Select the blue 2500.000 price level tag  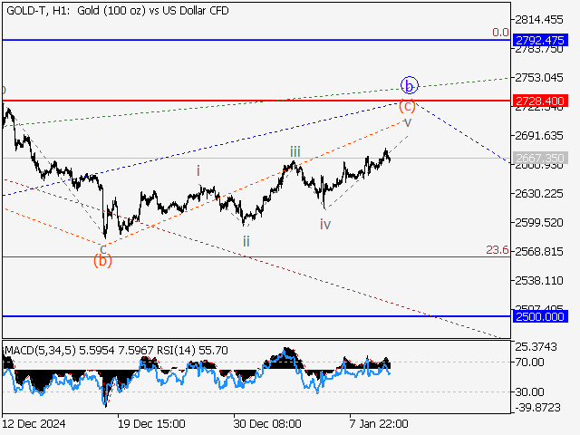coord(540,316)
